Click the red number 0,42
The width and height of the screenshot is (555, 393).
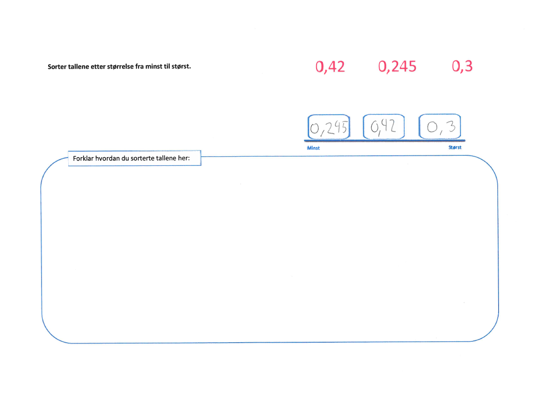click(x=330, y=67)
